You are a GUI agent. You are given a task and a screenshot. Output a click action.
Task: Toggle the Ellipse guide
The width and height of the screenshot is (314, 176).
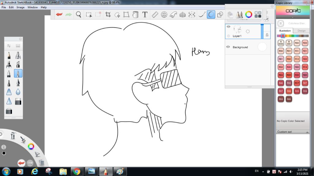[x=164, y=15]
